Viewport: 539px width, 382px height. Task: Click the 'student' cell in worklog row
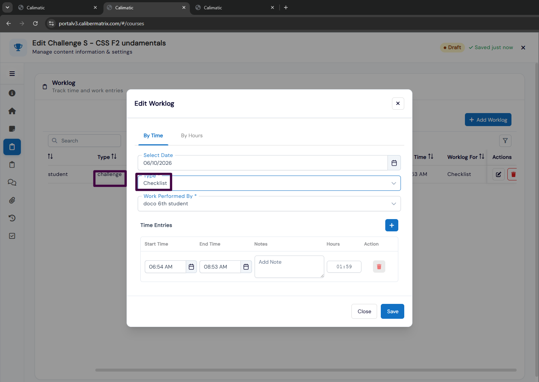pyautogui.click(x=58, y=174)
